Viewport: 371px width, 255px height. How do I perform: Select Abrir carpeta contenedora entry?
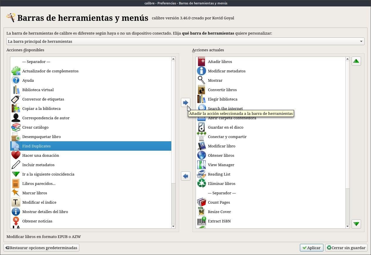[271, 118]
